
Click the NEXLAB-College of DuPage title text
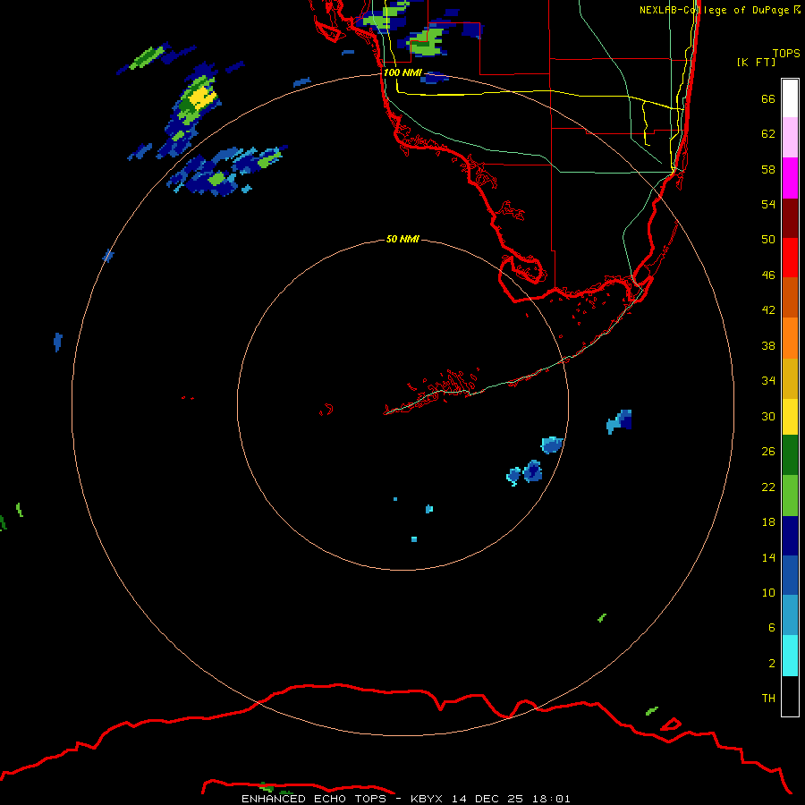(x=714, y=10)
